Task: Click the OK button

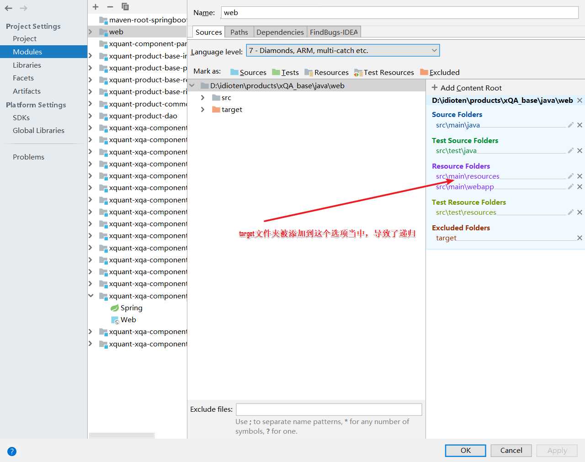Action: coord(465,450)
